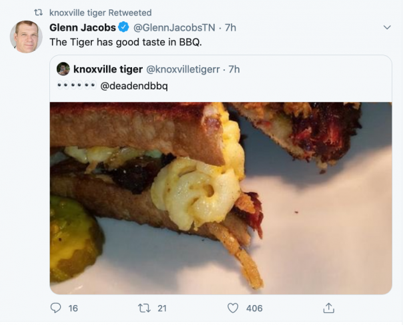Click the reply speech bubble icon
Image resolution: width=403 pixels, height=325 pixels.
55,308
